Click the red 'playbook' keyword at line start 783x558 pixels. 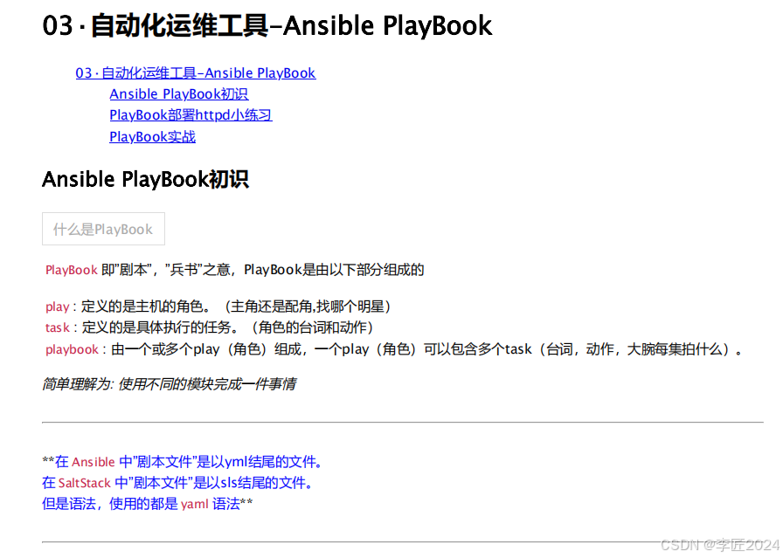72,349
